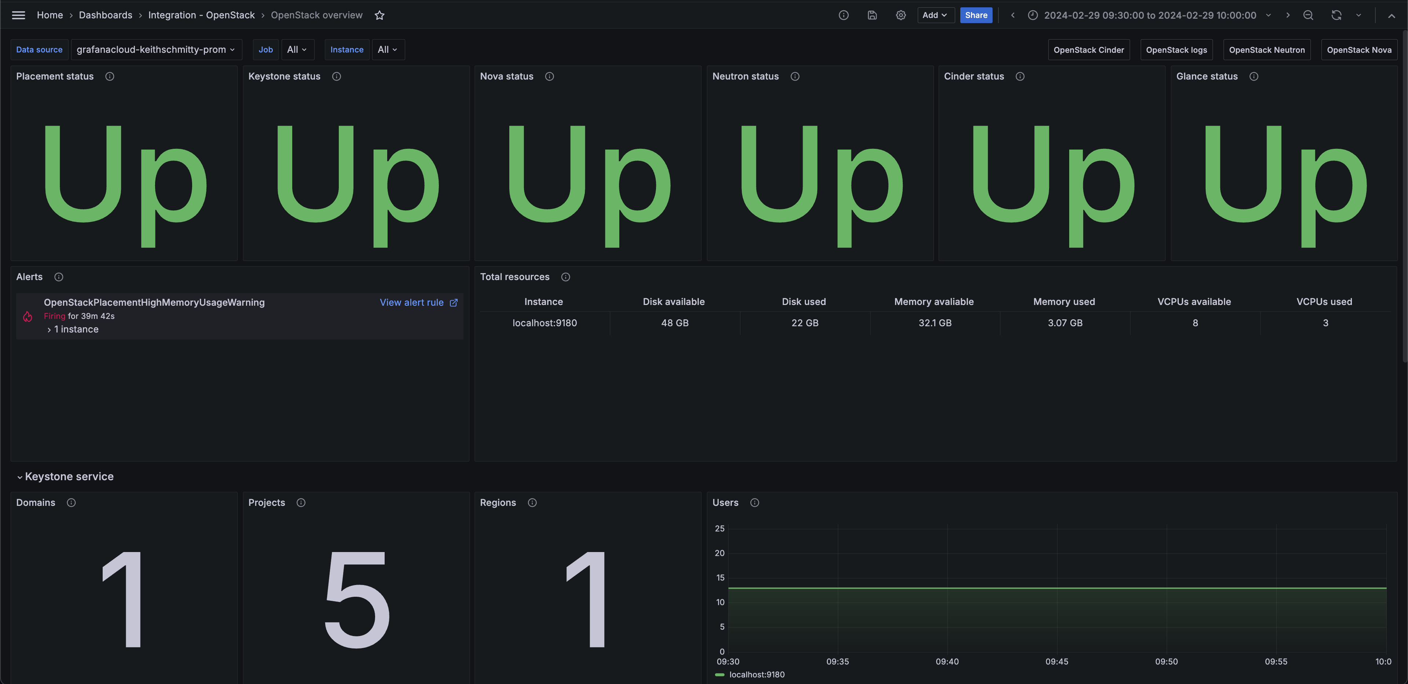Viewport: 1408px width, 684px height.
Task: Open Integration - OpenStack from the breadcrumb
Action: click(201, 15)
